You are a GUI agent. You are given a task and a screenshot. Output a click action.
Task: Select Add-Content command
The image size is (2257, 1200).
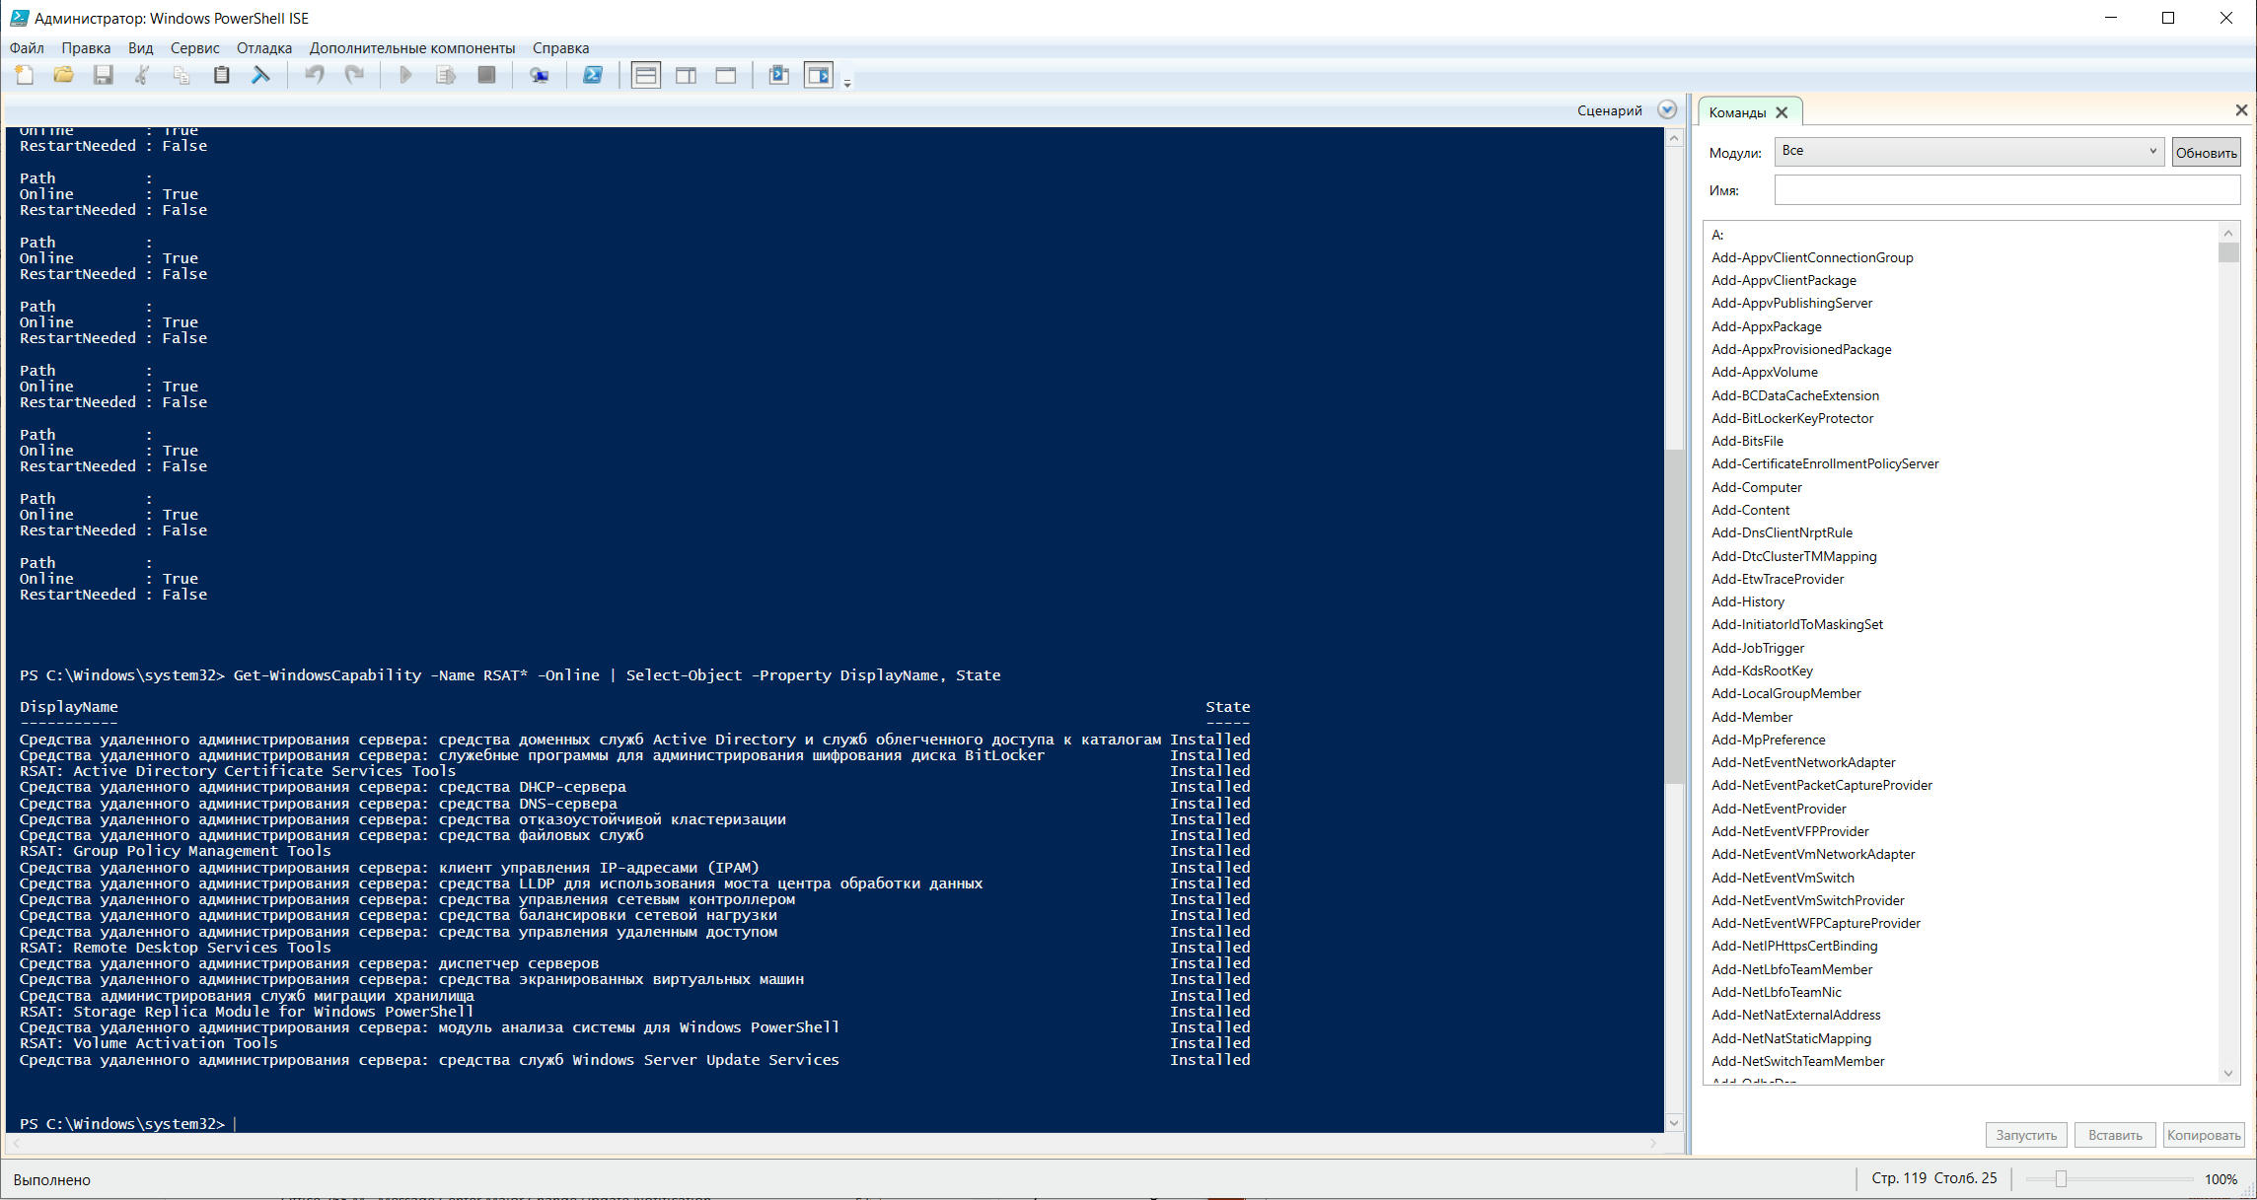tap(1751, 510)
